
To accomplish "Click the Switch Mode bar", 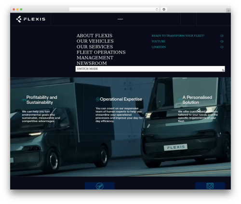I will pyautogui.click(x=150, y=69).
